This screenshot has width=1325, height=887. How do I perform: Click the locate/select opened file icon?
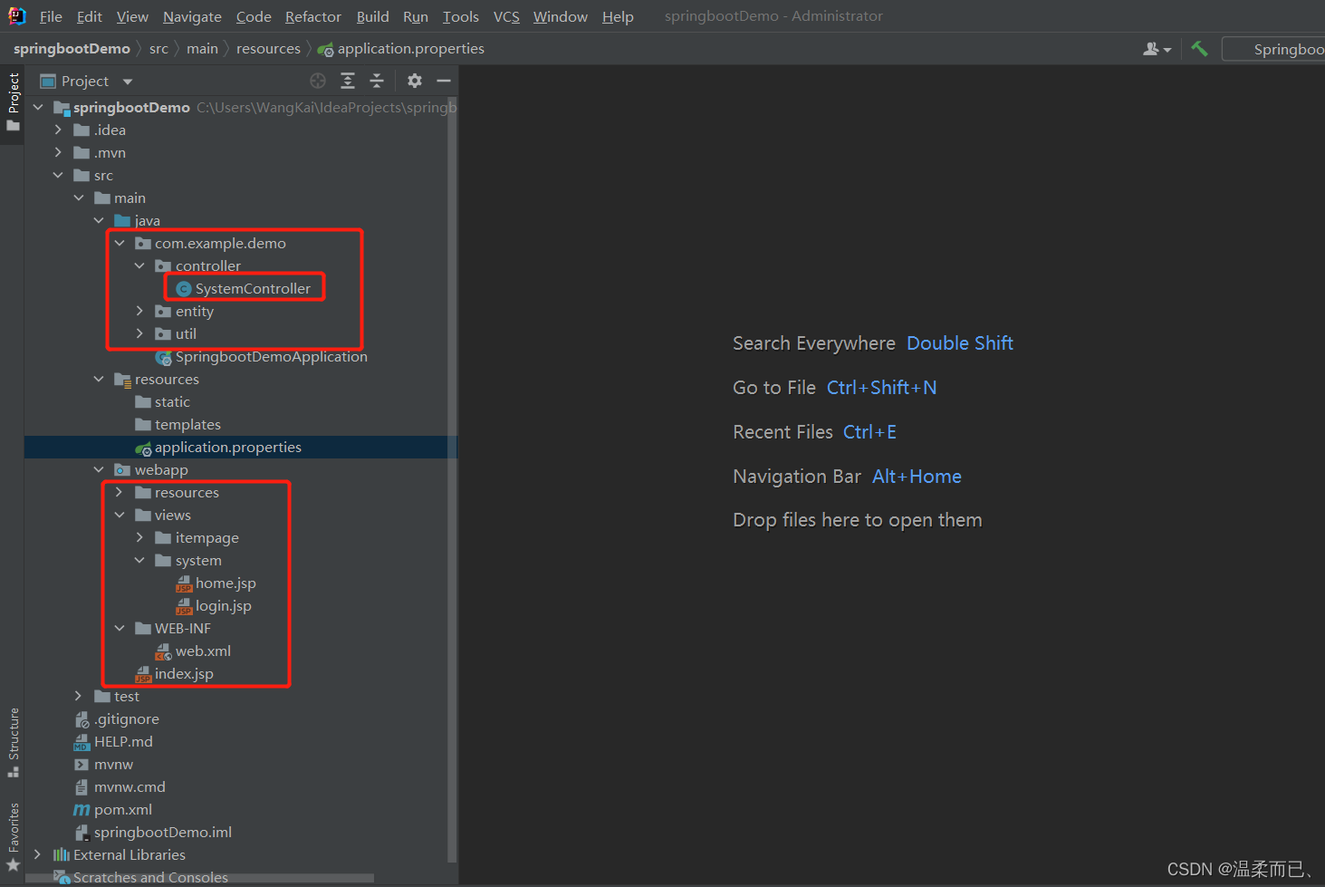(318, 81)
